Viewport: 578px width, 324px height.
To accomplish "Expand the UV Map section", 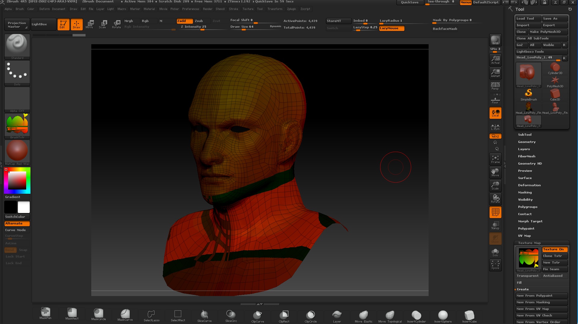I will tap(524, 236).
